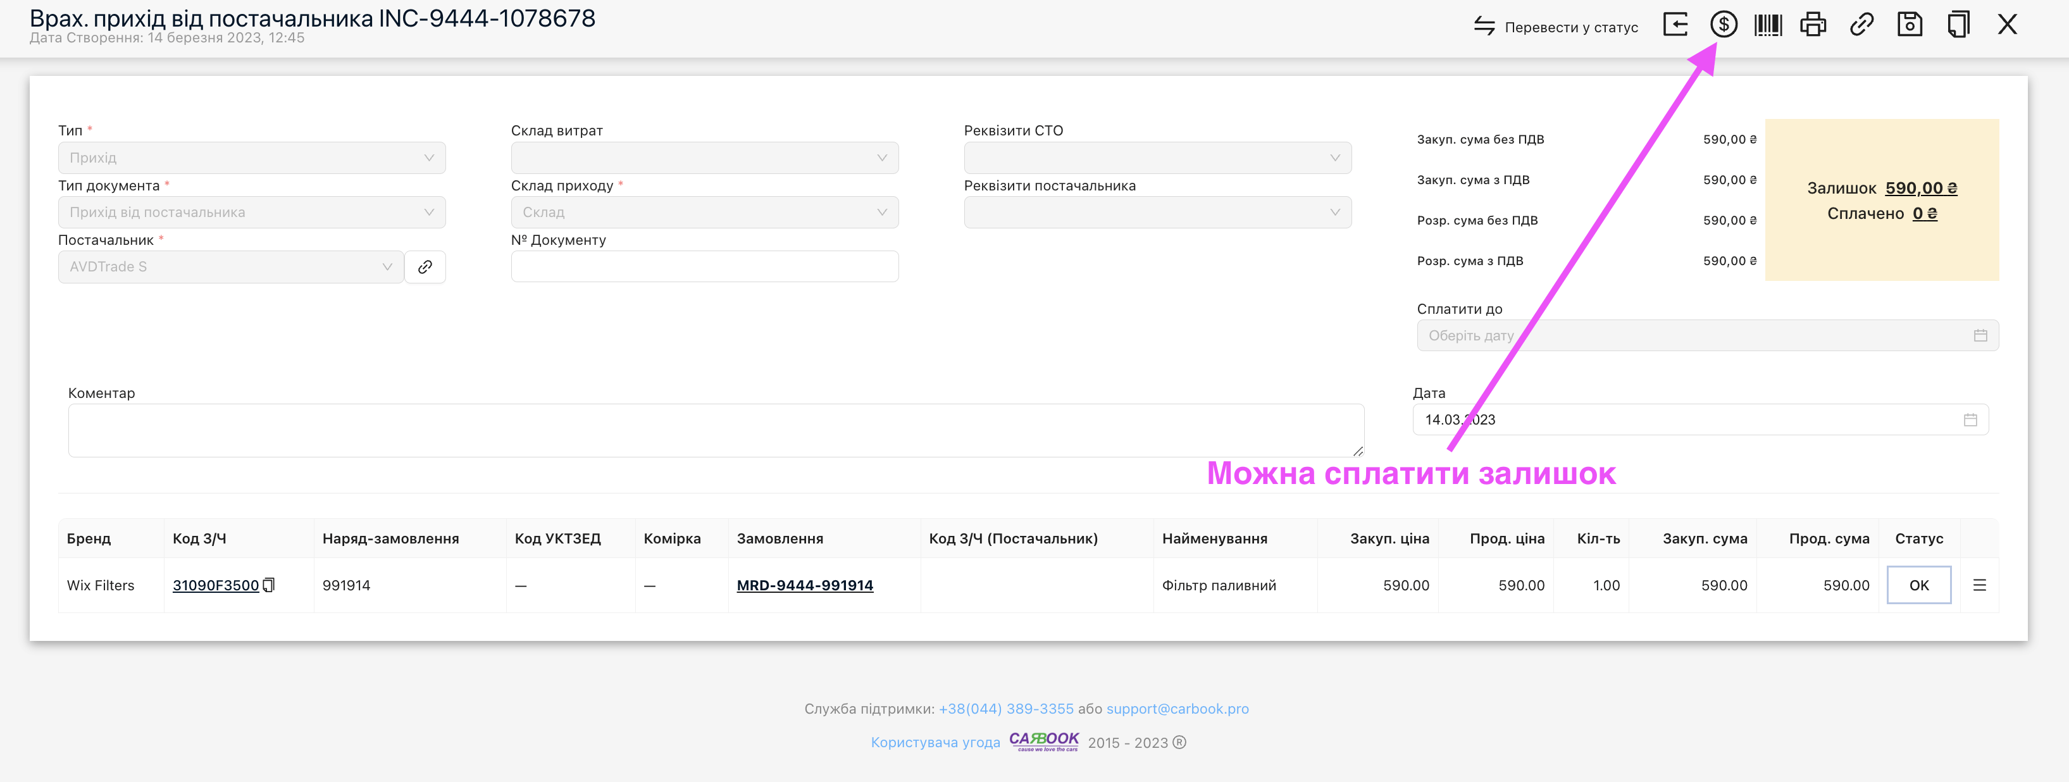Click the dollar payment icon in header
The height and width of the screenshot is (782, 2069).
(1723, 25)
